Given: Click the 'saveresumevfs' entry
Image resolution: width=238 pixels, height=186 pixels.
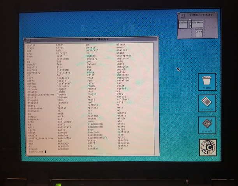Looking at the screenshot, I should pos(97,138).
